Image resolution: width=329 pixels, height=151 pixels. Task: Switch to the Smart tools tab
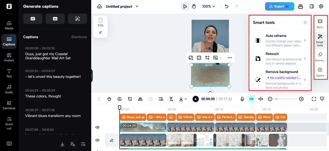(x=320, y=40)
